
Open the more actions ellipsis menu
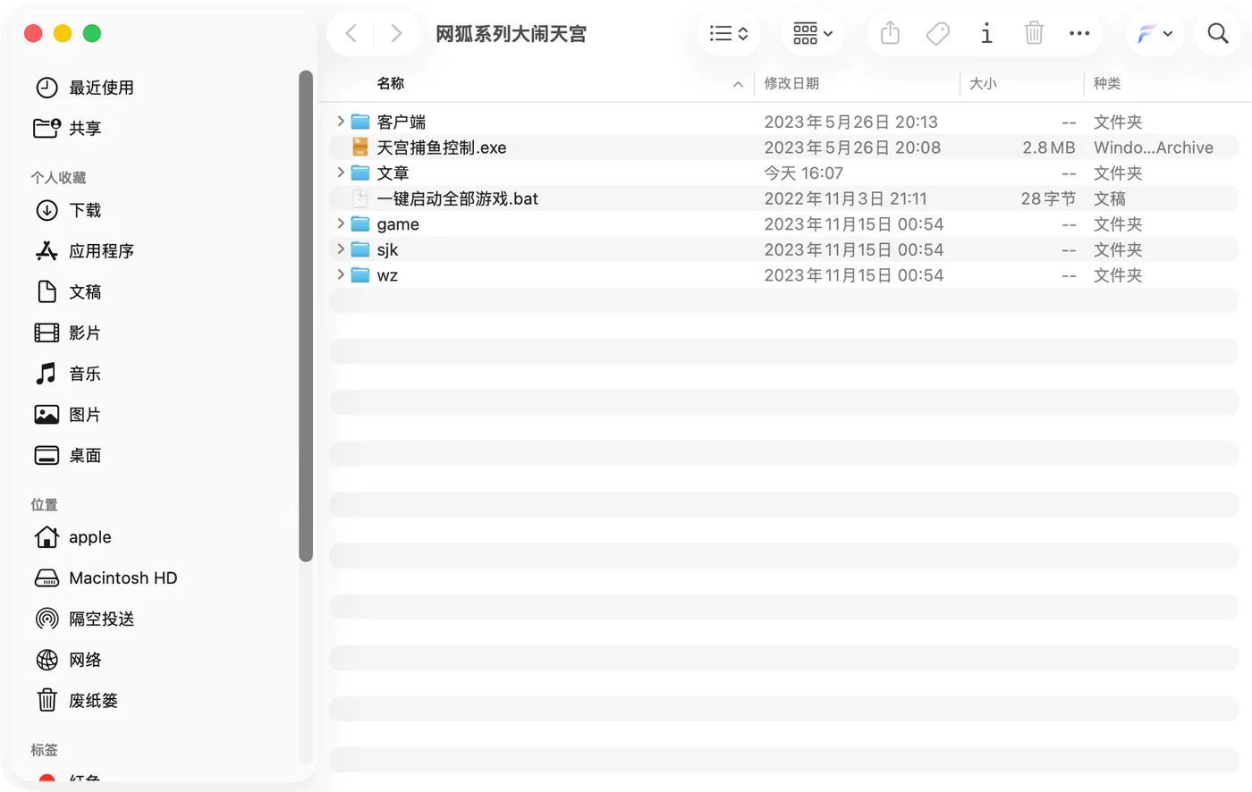[1079, 34]
